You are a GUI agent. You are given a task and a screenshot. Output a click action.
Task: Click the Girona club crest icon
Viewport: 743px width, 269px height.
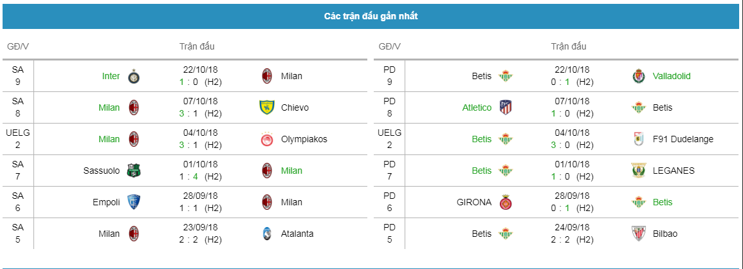pos(506,202)
